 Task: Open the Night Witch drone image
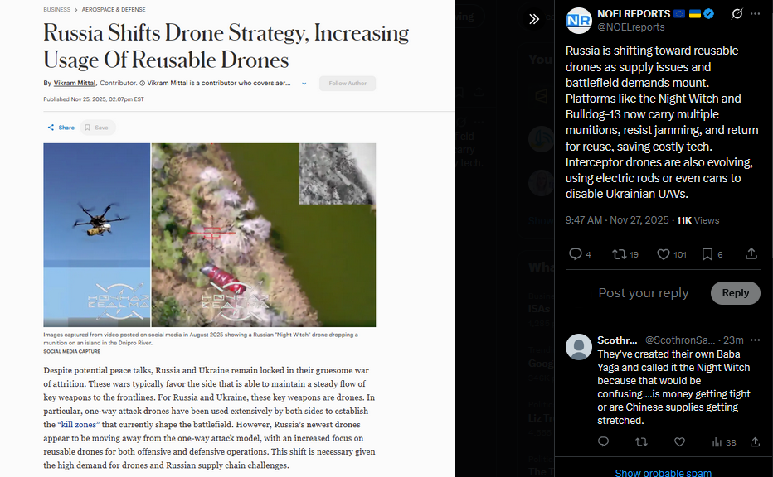[x=210, y=235]
